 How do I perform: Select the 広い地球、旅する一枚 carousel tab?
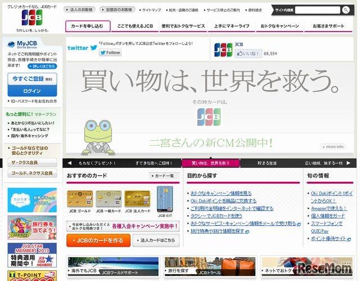324,163
